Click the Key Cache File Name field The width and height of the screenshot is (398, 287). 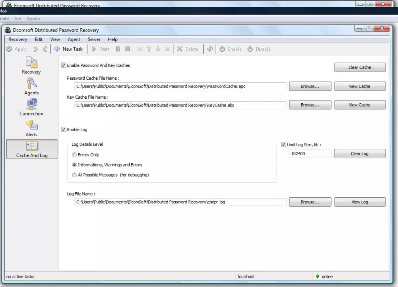pos(180,105)
